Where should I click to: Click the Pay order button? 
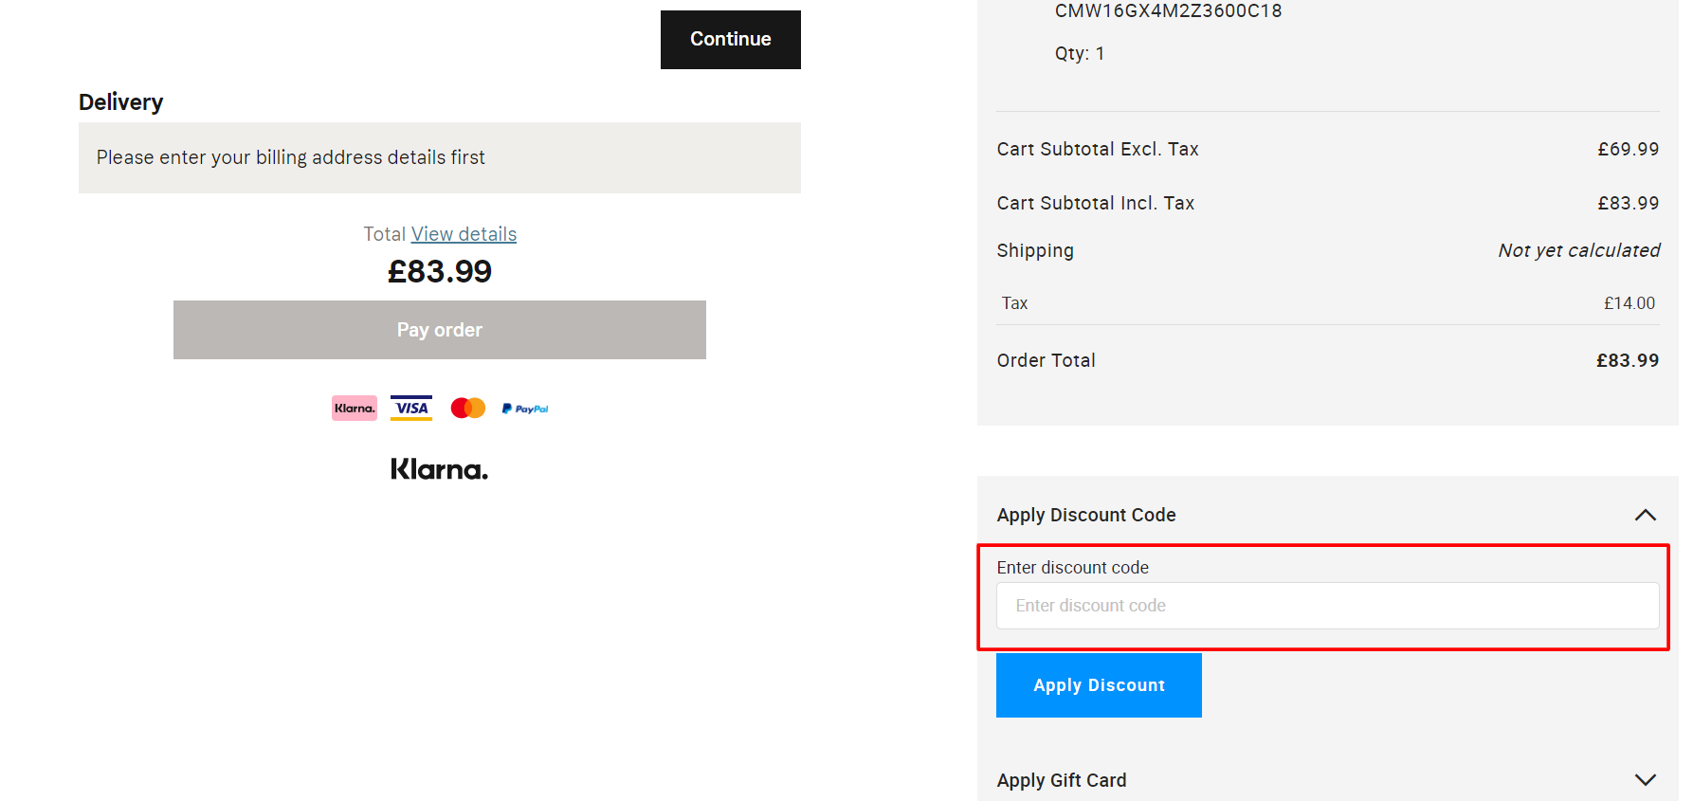click(x=440, y=330)
